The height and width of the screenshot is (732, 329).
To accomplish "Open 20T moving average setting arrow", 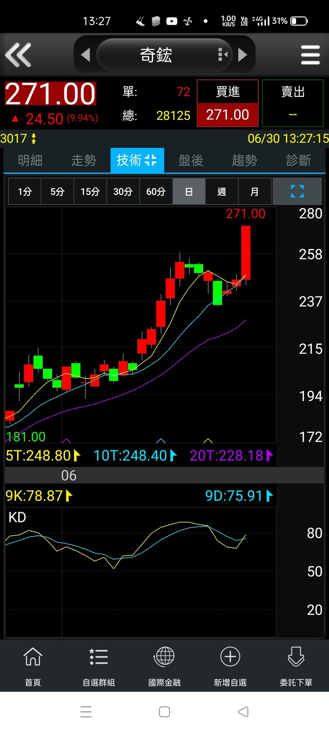I will click(269, 455).
